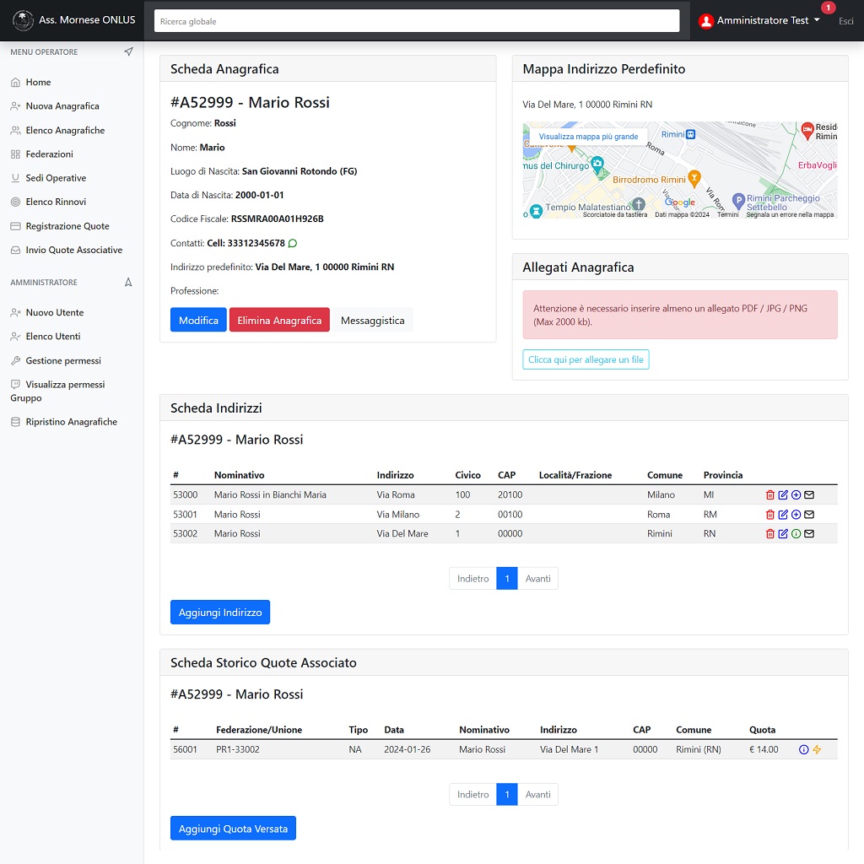864x864 pixels.
Task: Collapse the Menu Operatore section icon
Action: pos(128,52)
